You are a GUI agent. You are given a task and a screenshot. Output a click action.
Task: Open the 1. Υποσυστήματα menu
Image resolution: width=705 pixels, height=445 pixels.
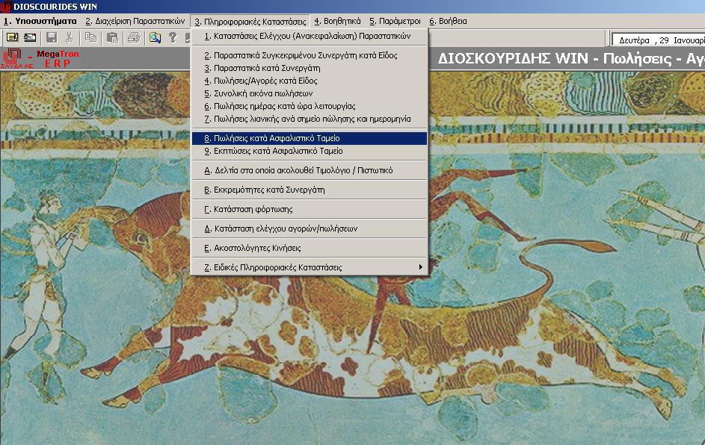pos(40,21)
